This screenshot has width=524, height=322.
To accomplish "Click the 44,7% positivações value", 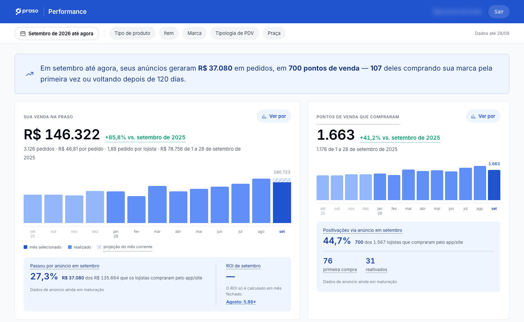I will (337, 241).
